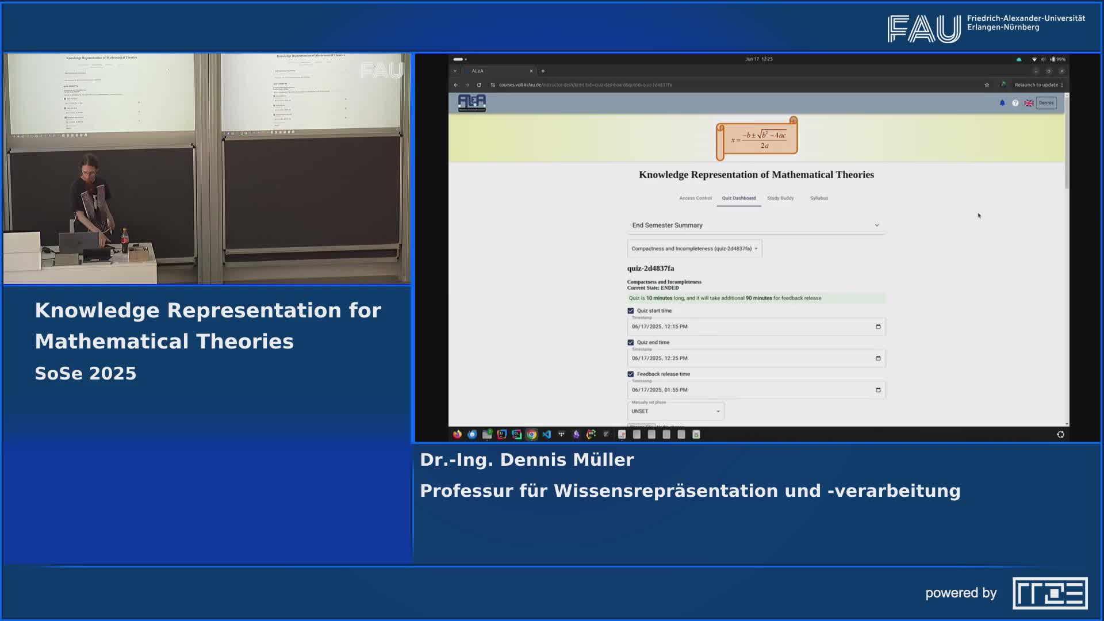Uncheck the Quiz start time checkbox

point(631,310)
